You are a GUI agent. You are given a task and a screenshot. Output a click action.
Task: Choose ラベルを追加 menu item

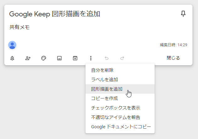point(120,80)
